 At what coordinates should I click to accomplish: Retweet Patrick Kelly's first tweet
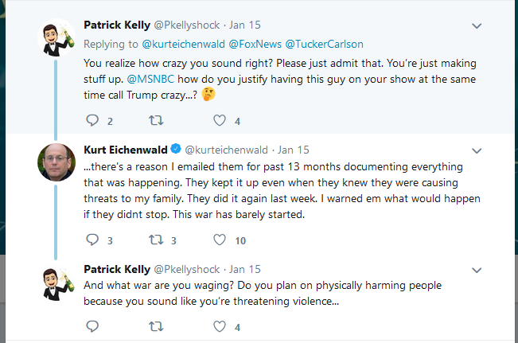[x=157, y=121]
